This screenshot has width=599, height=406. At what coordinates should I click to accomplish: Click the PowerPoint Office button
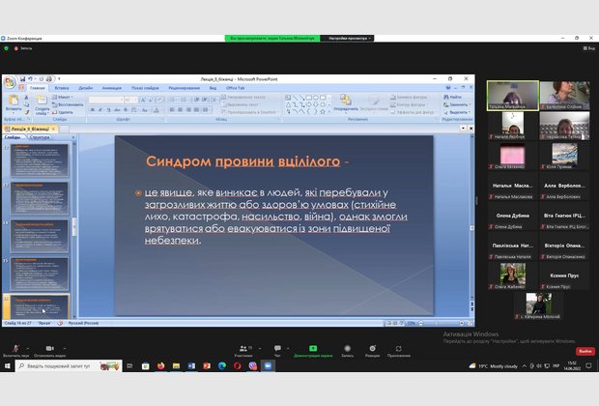9,84
